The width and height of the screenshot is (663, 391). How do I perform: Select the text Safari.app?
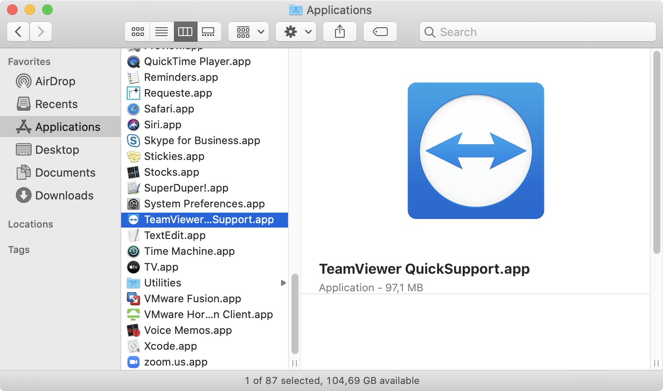coord(169,109)
